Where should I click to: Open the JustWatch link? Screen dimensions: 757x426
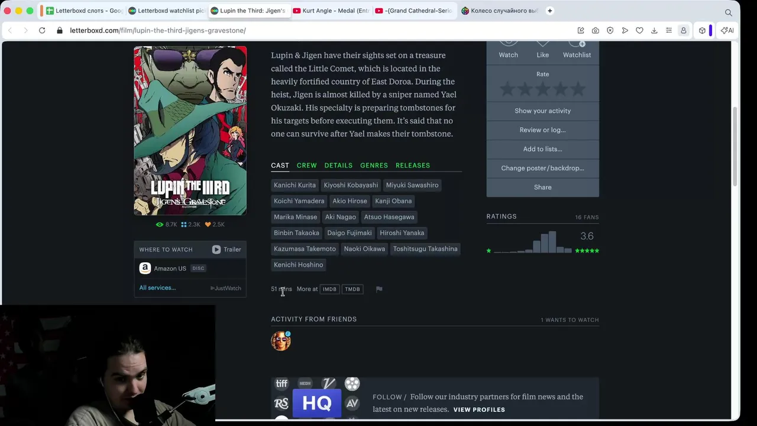point(226,288)
